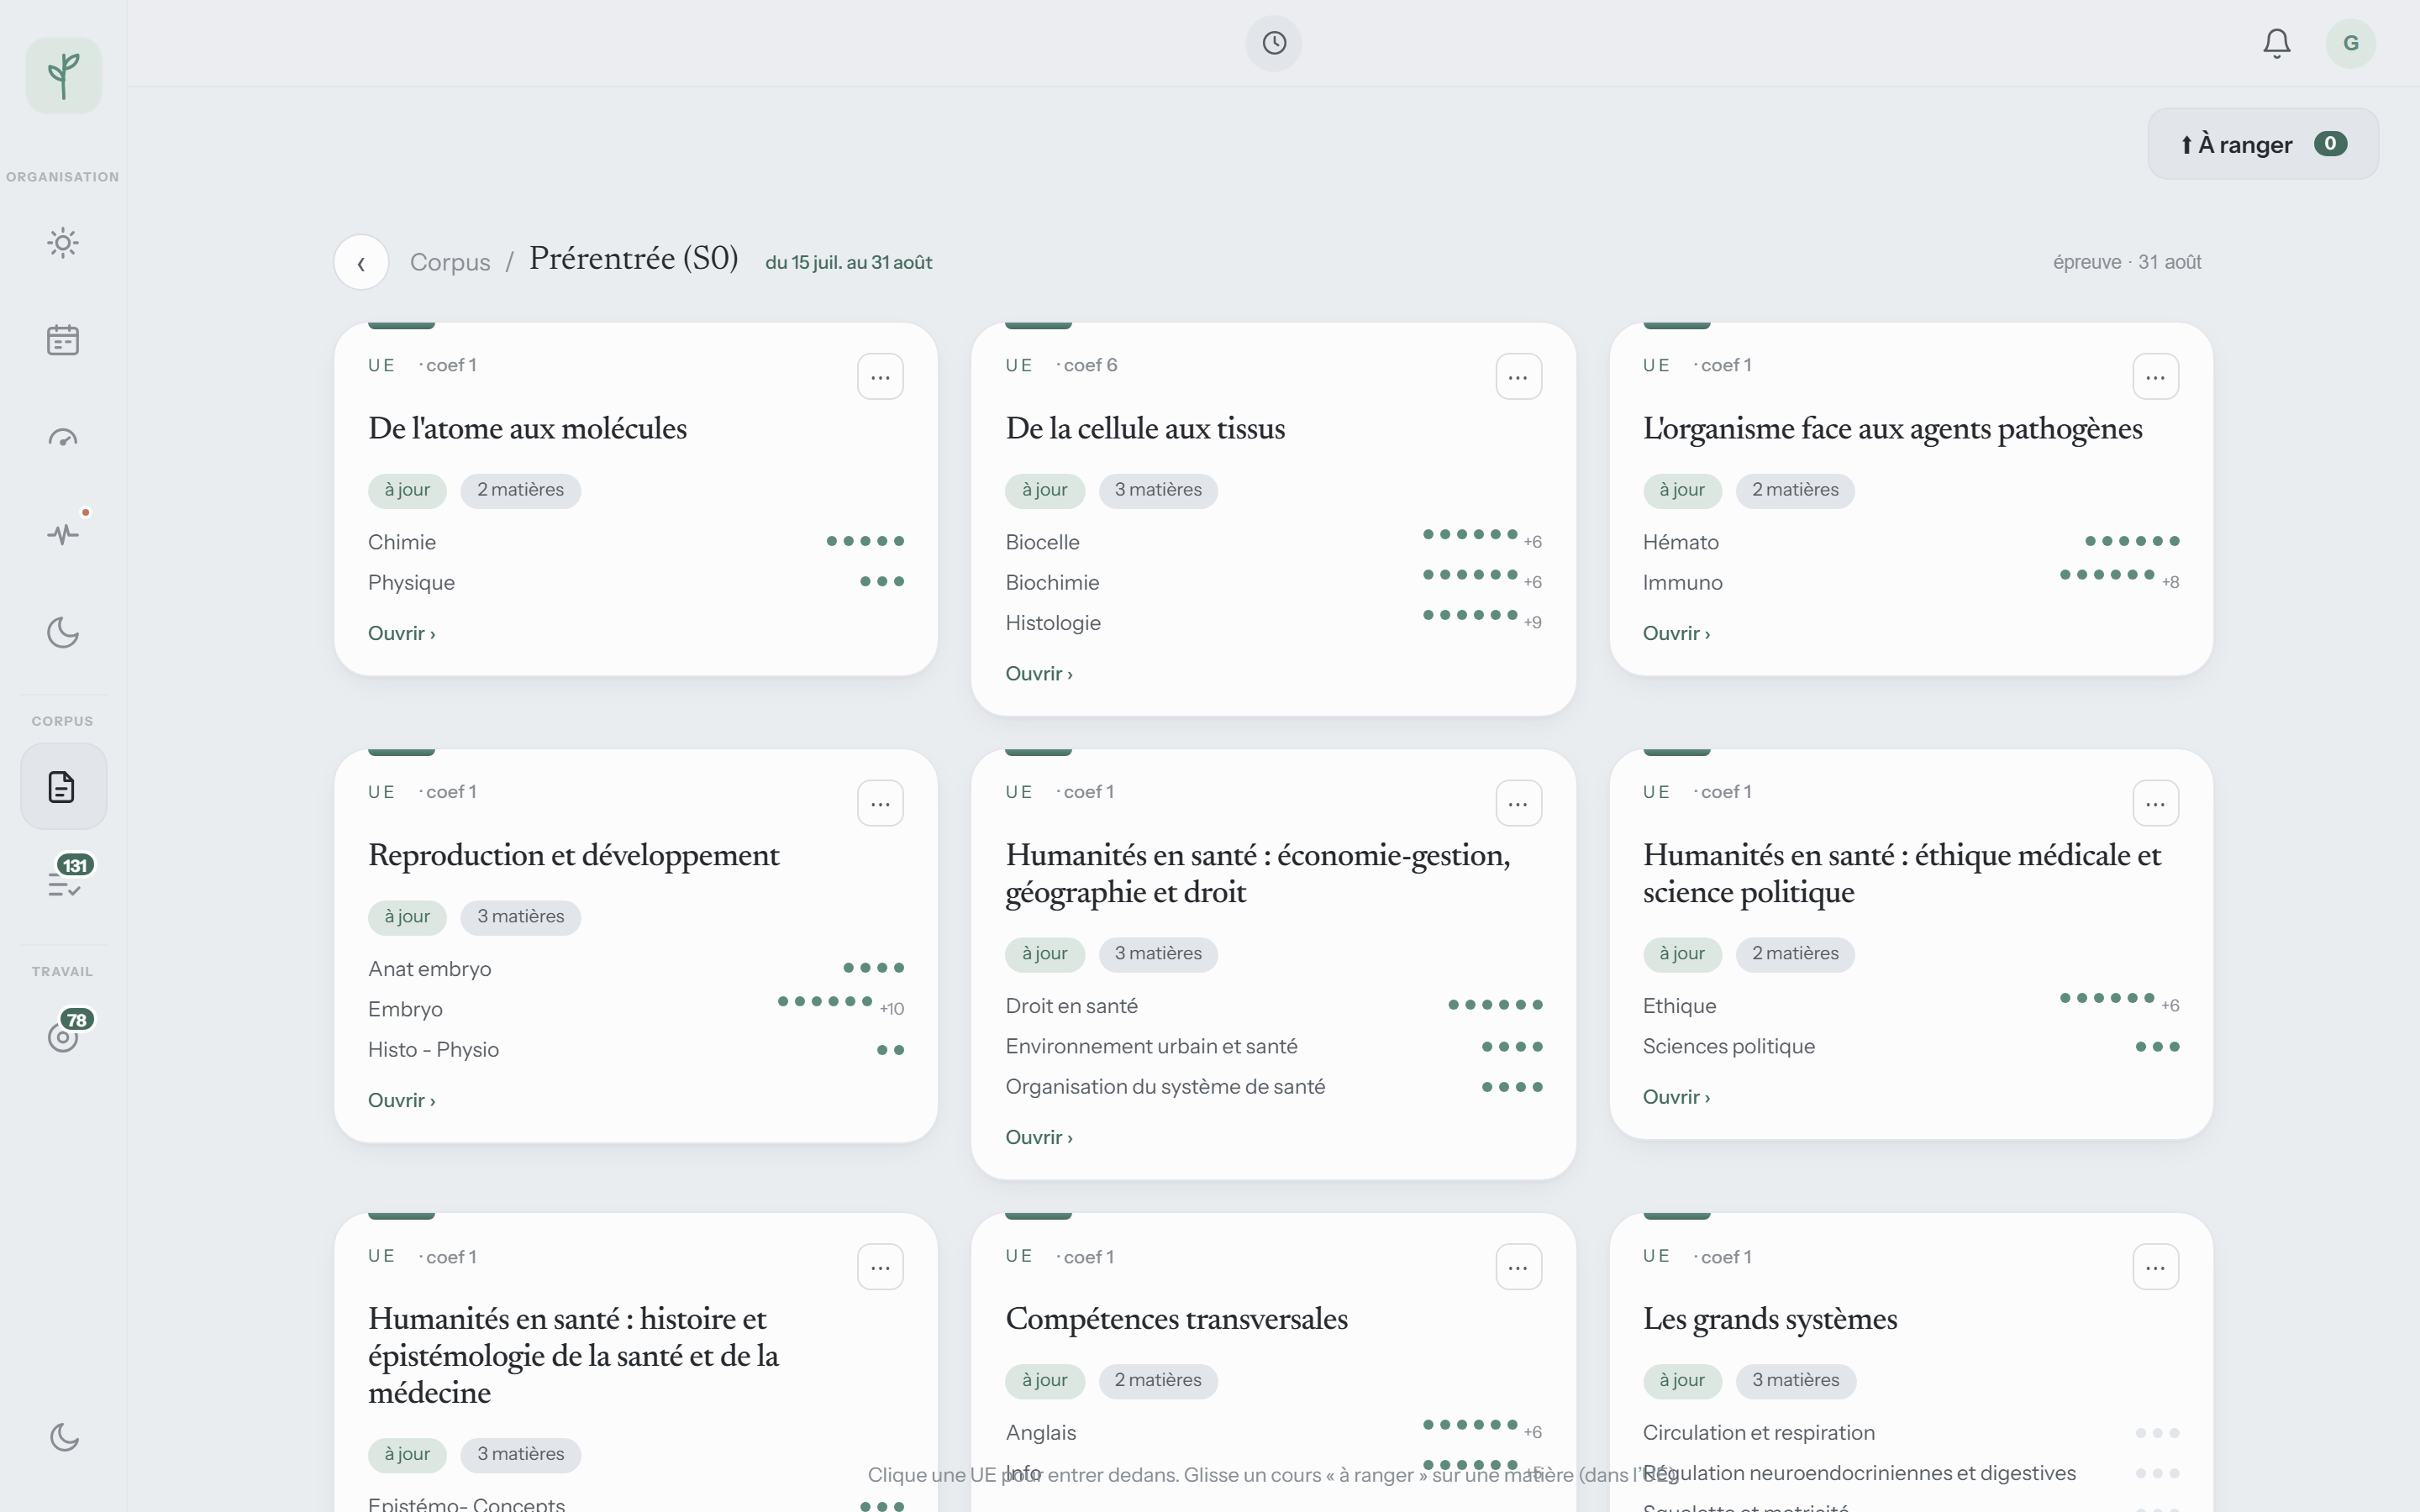Image resolution: width=2420 pixels, height=1512 pixels.
Task: Click the À ranger button
Action: [x=2263, y=144]
